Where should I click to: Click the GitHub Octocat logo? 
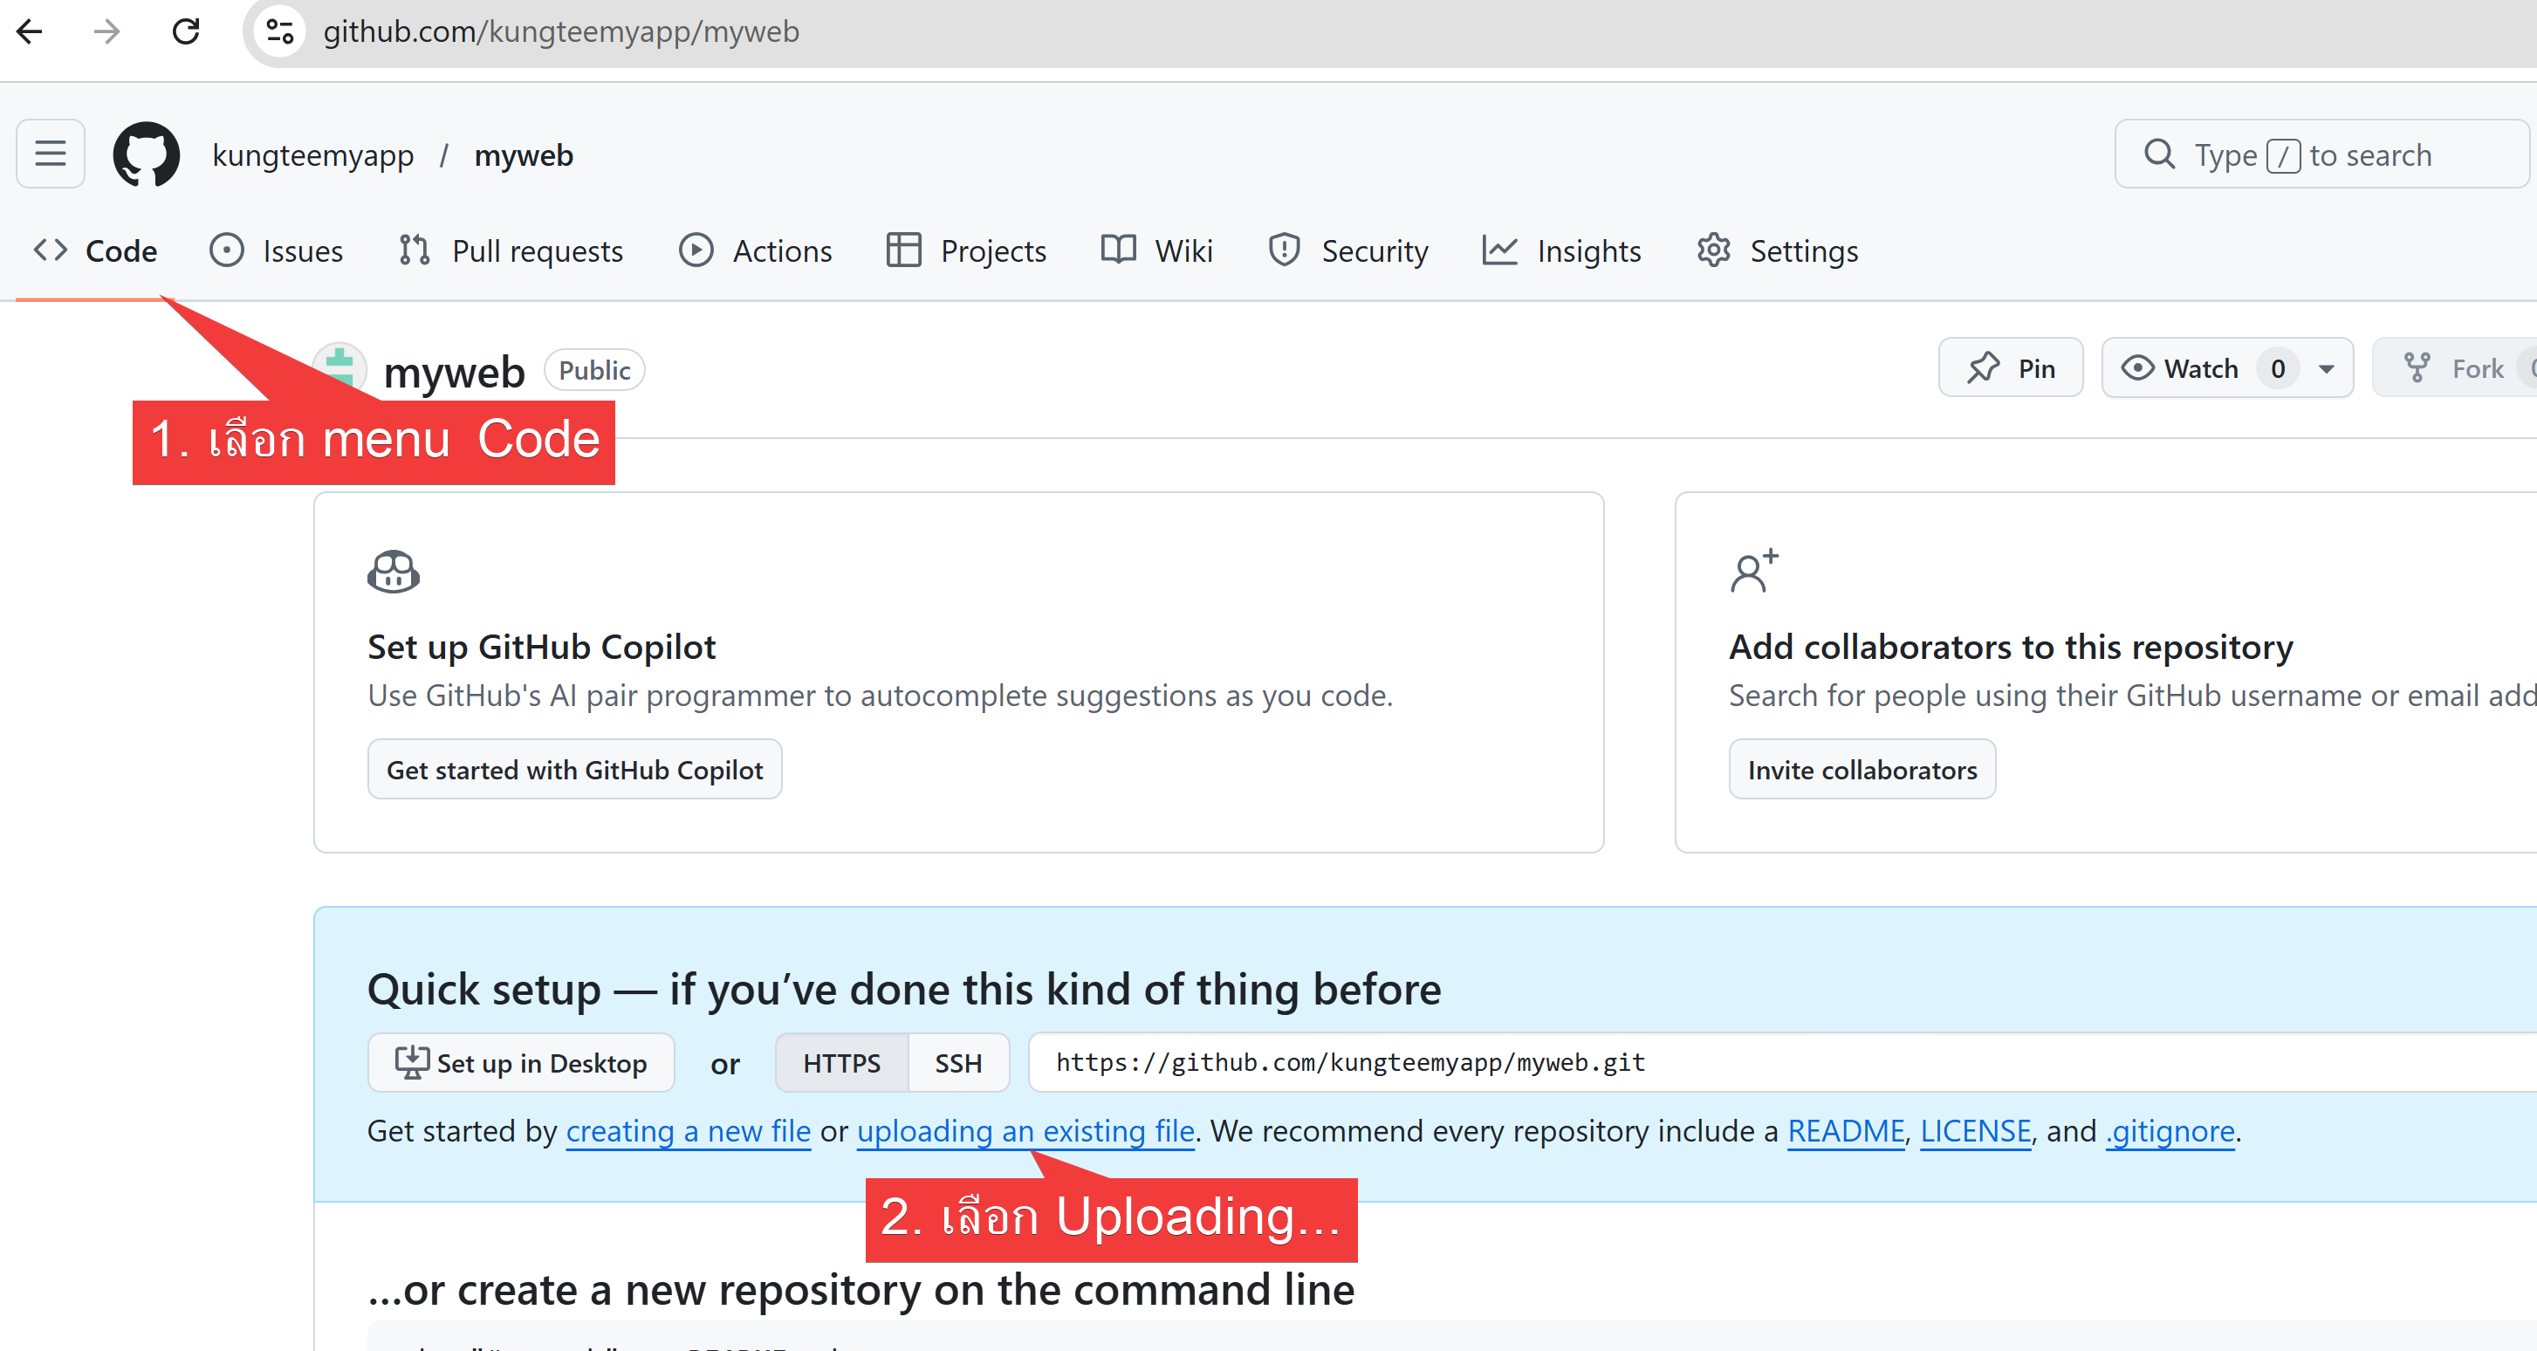[x=146, y=154]
